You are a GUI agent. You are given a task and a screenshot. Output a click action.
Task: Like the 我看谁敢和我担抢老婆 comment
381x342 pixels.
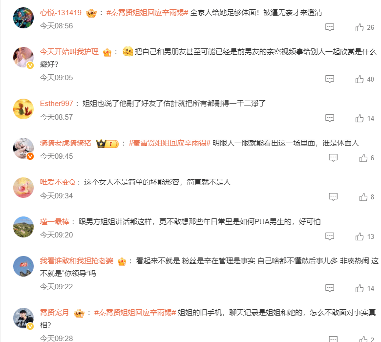tap(360, 289)
